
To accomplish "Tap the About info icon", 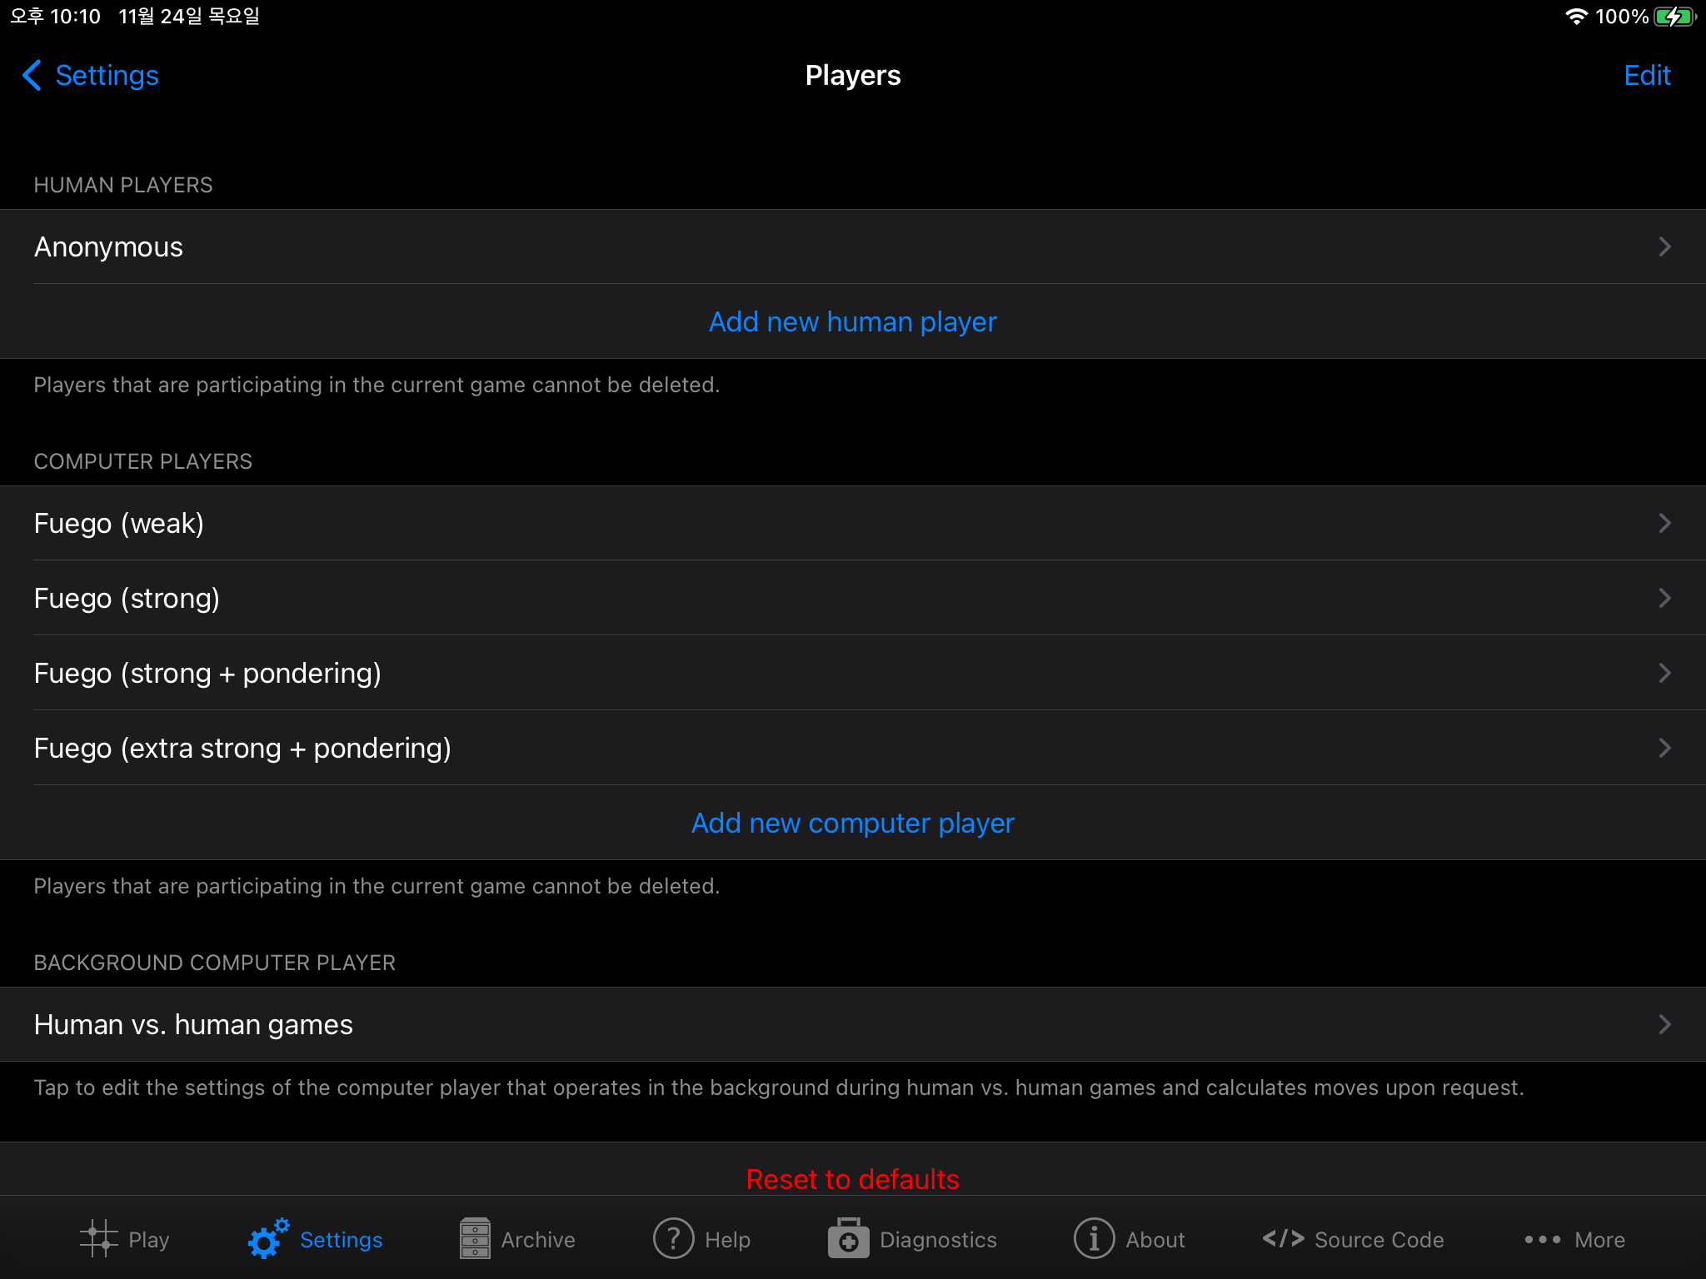I will tap(1094, 1238).
